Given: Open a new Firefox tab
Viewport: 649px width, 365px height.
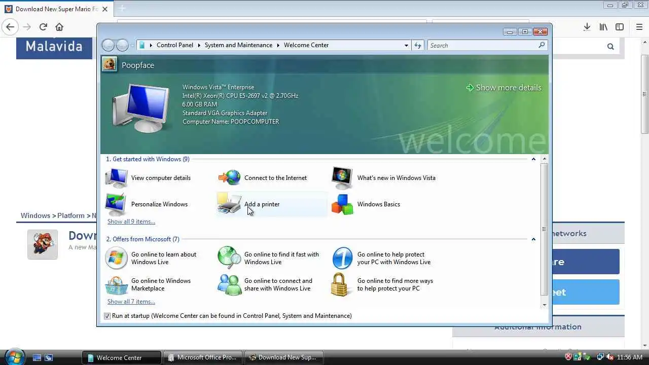Looking at the screenshot, I should tap(122, 9).
